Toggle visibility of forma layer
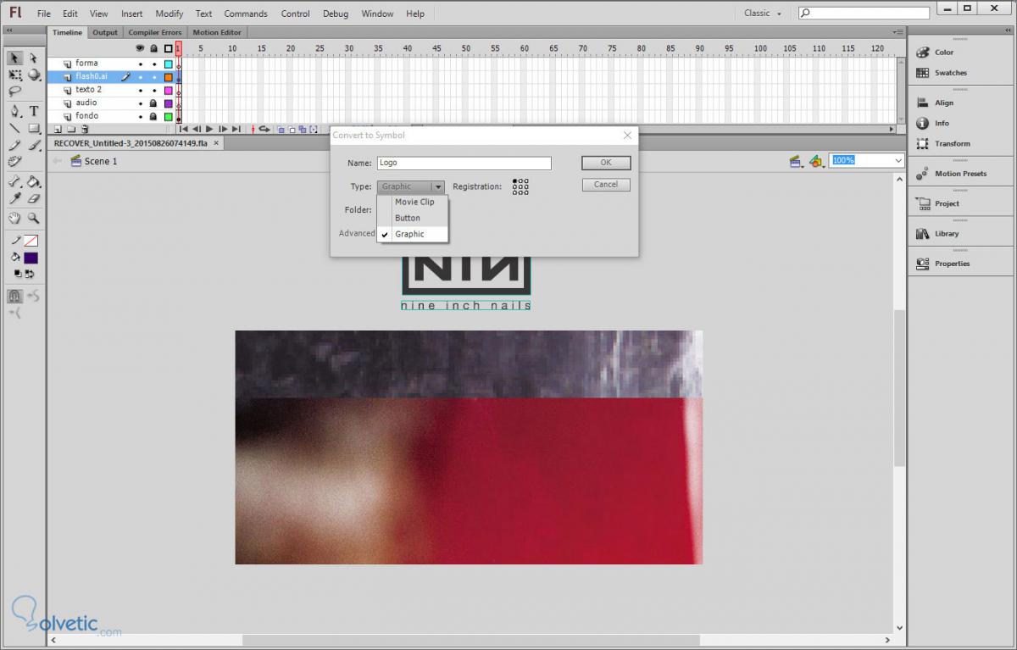This screenshot has height=650, width=1017. [x=141, y=64]
